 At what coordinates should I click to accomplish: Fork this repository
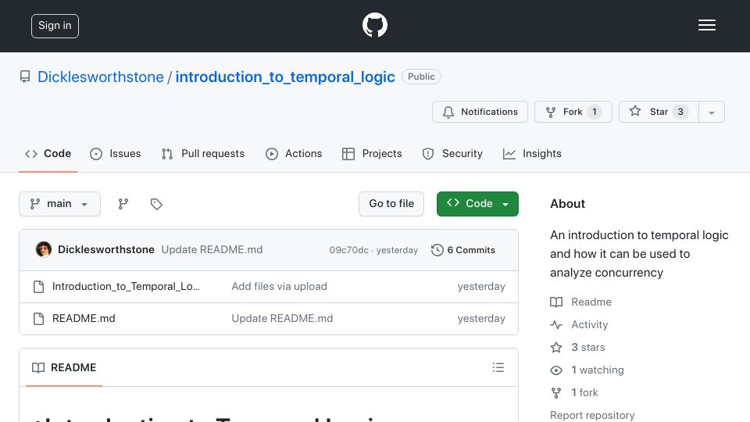(573, 112)
